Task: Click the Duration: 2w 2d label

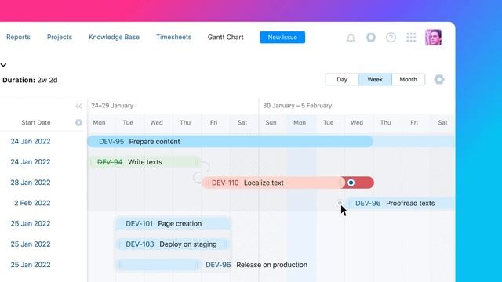Action: pos(30,80)
